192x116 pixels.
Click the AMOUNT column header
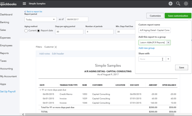click(x=153, y=85)
